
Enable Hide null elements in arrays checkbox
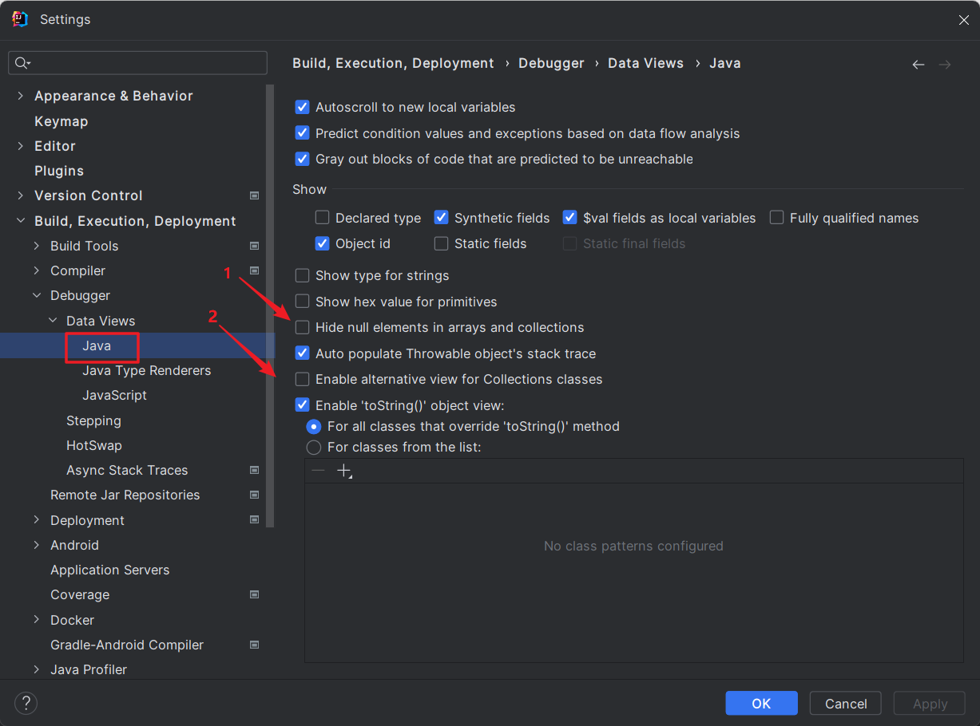(x=302, y=327)
